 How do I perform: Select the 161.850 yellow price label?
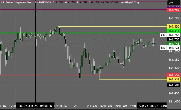(x=173, y=26)
